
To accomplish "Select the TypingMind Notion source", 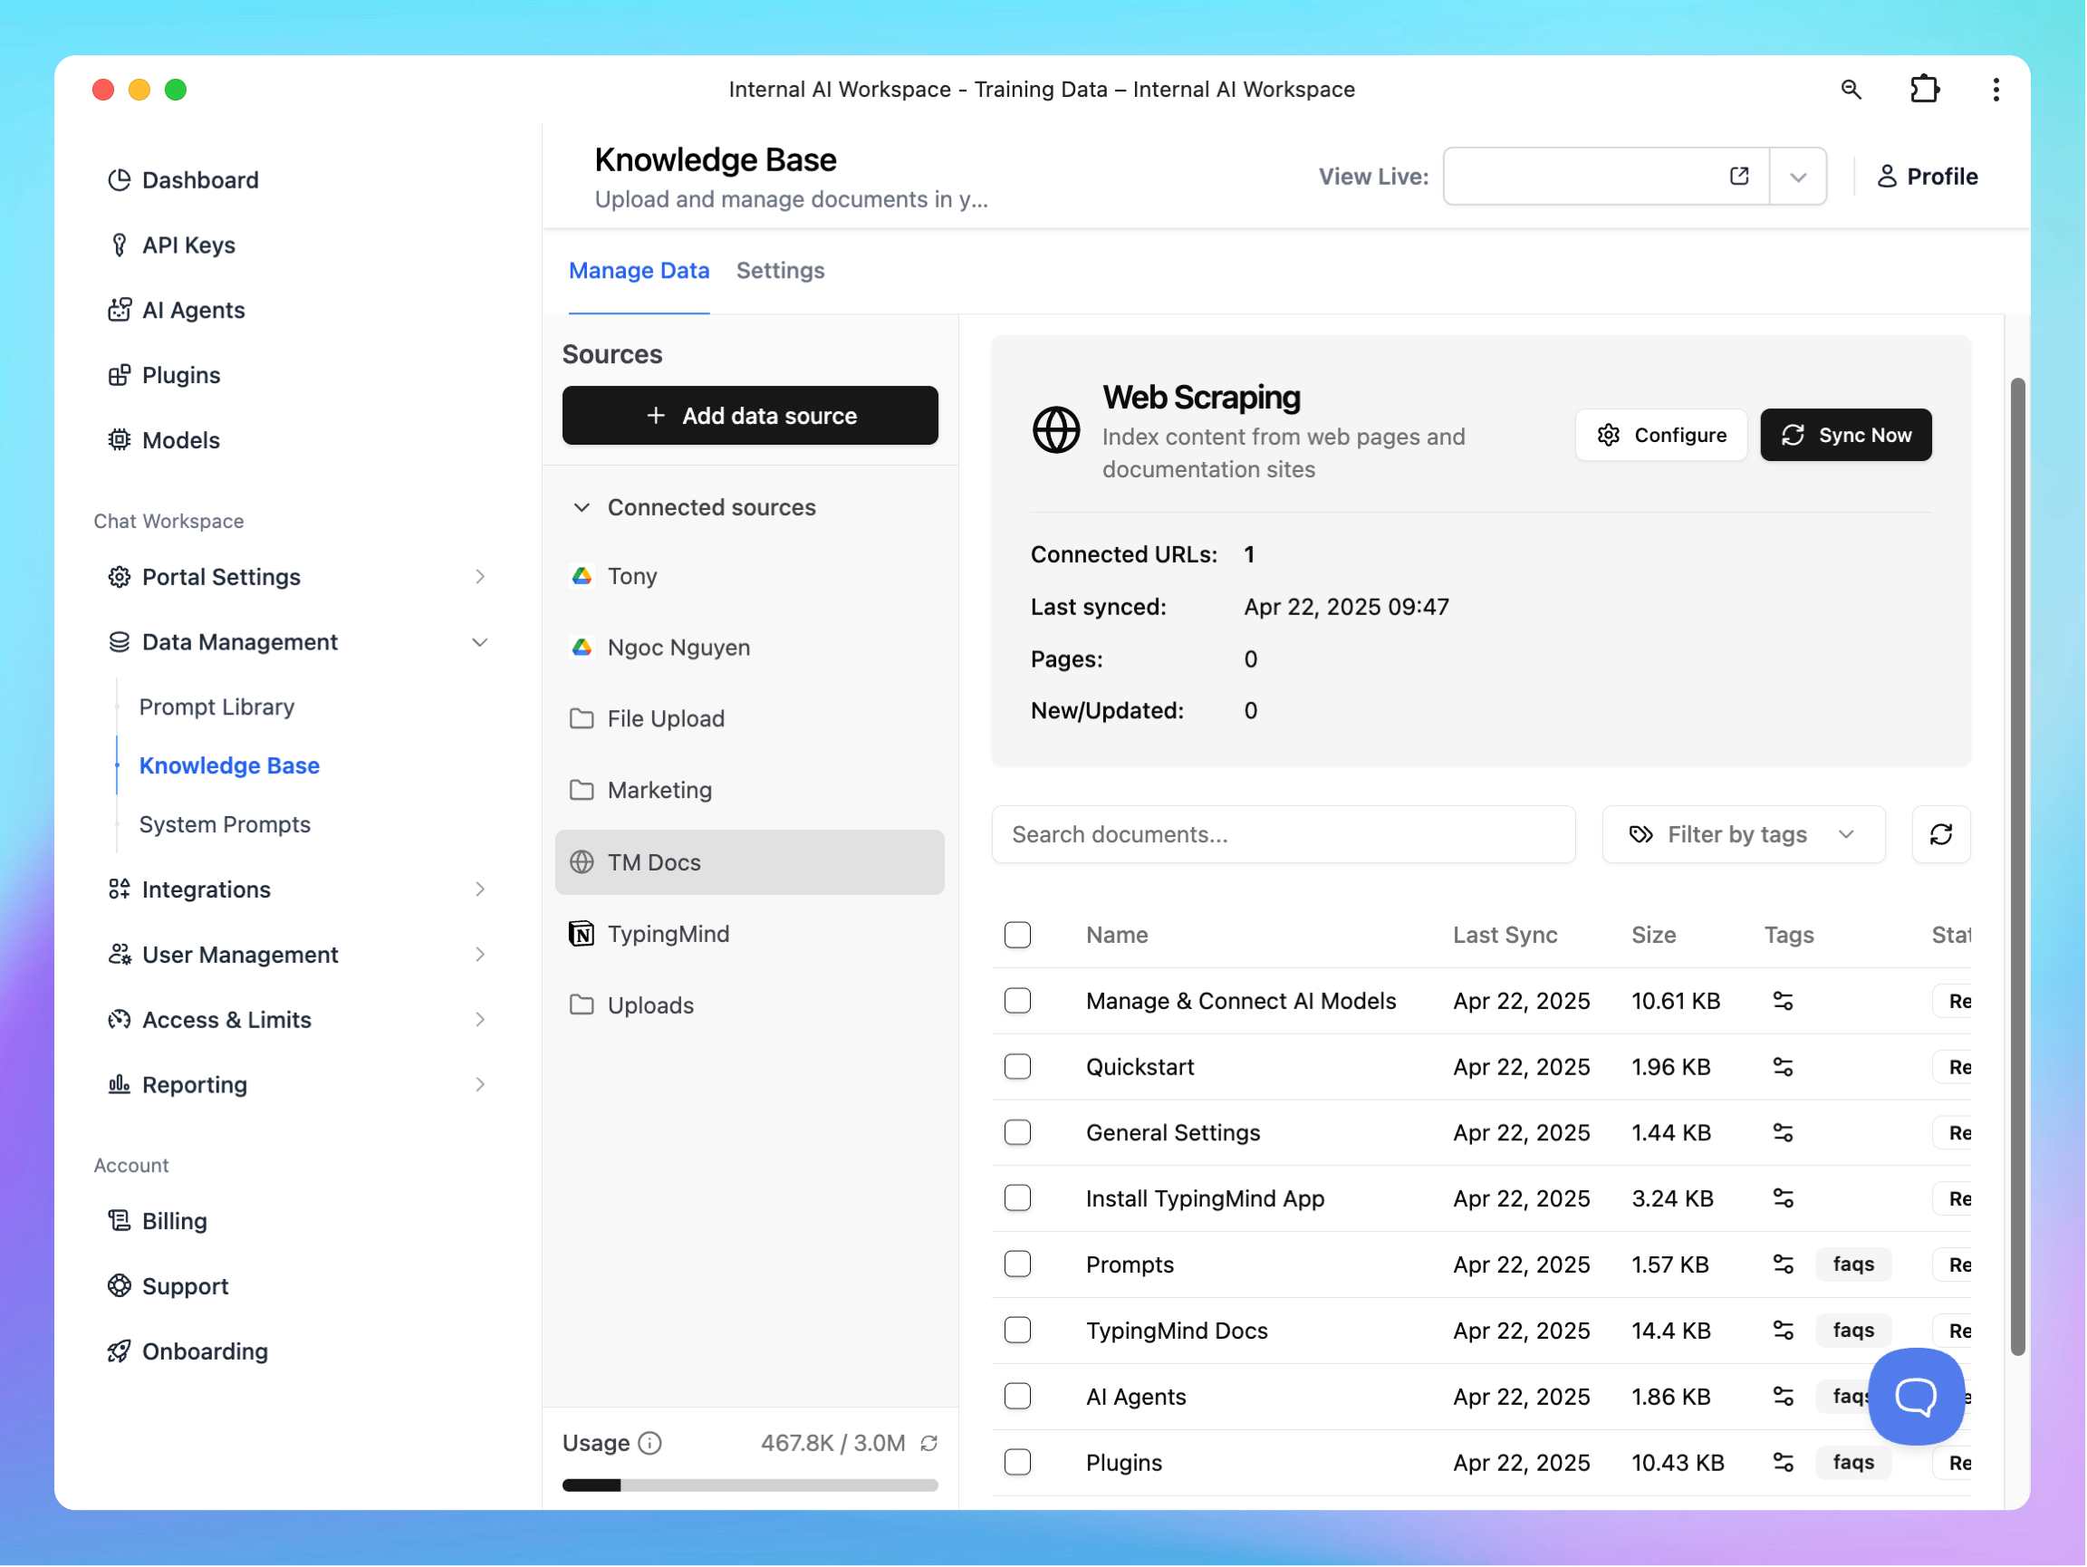I will [750, 934].
